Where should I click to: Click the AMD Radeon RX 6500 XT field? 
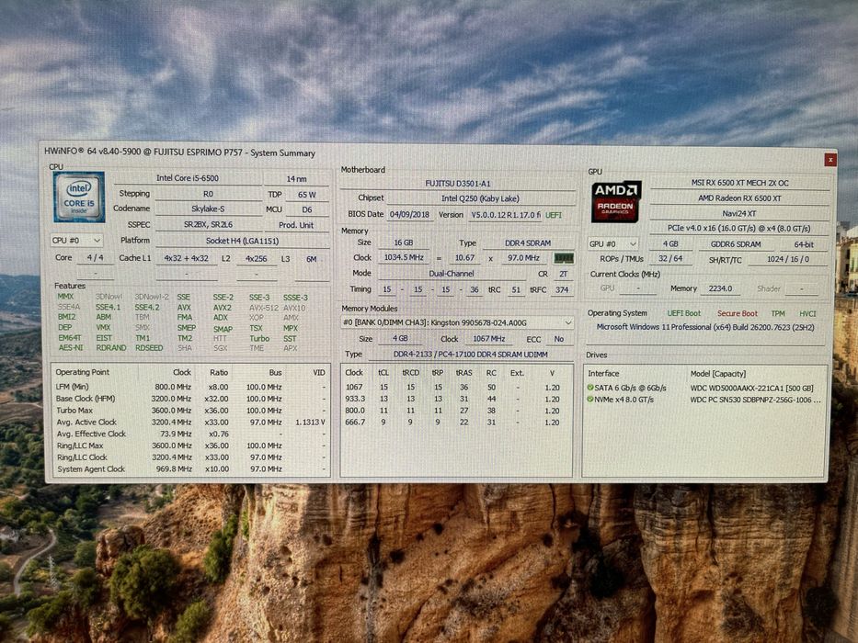point(739,197)
